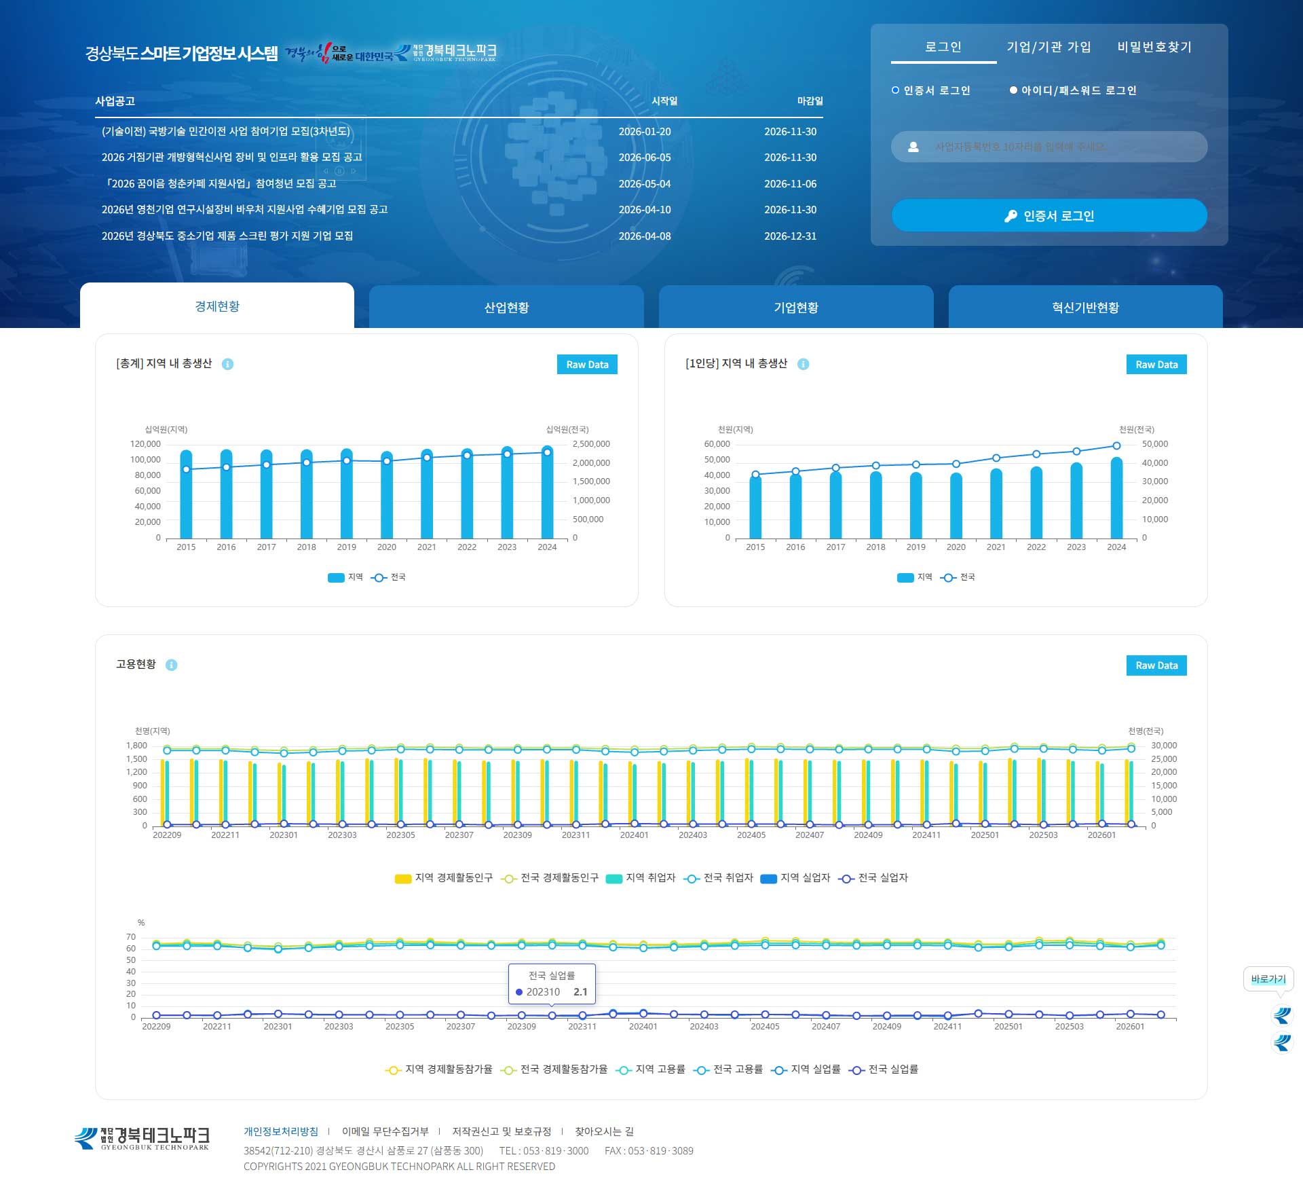The height and width of the screenshot is (1187, 1303).
Task: Toggle 전국 legend in 1인당 총생산 chart
Action: 958,577
